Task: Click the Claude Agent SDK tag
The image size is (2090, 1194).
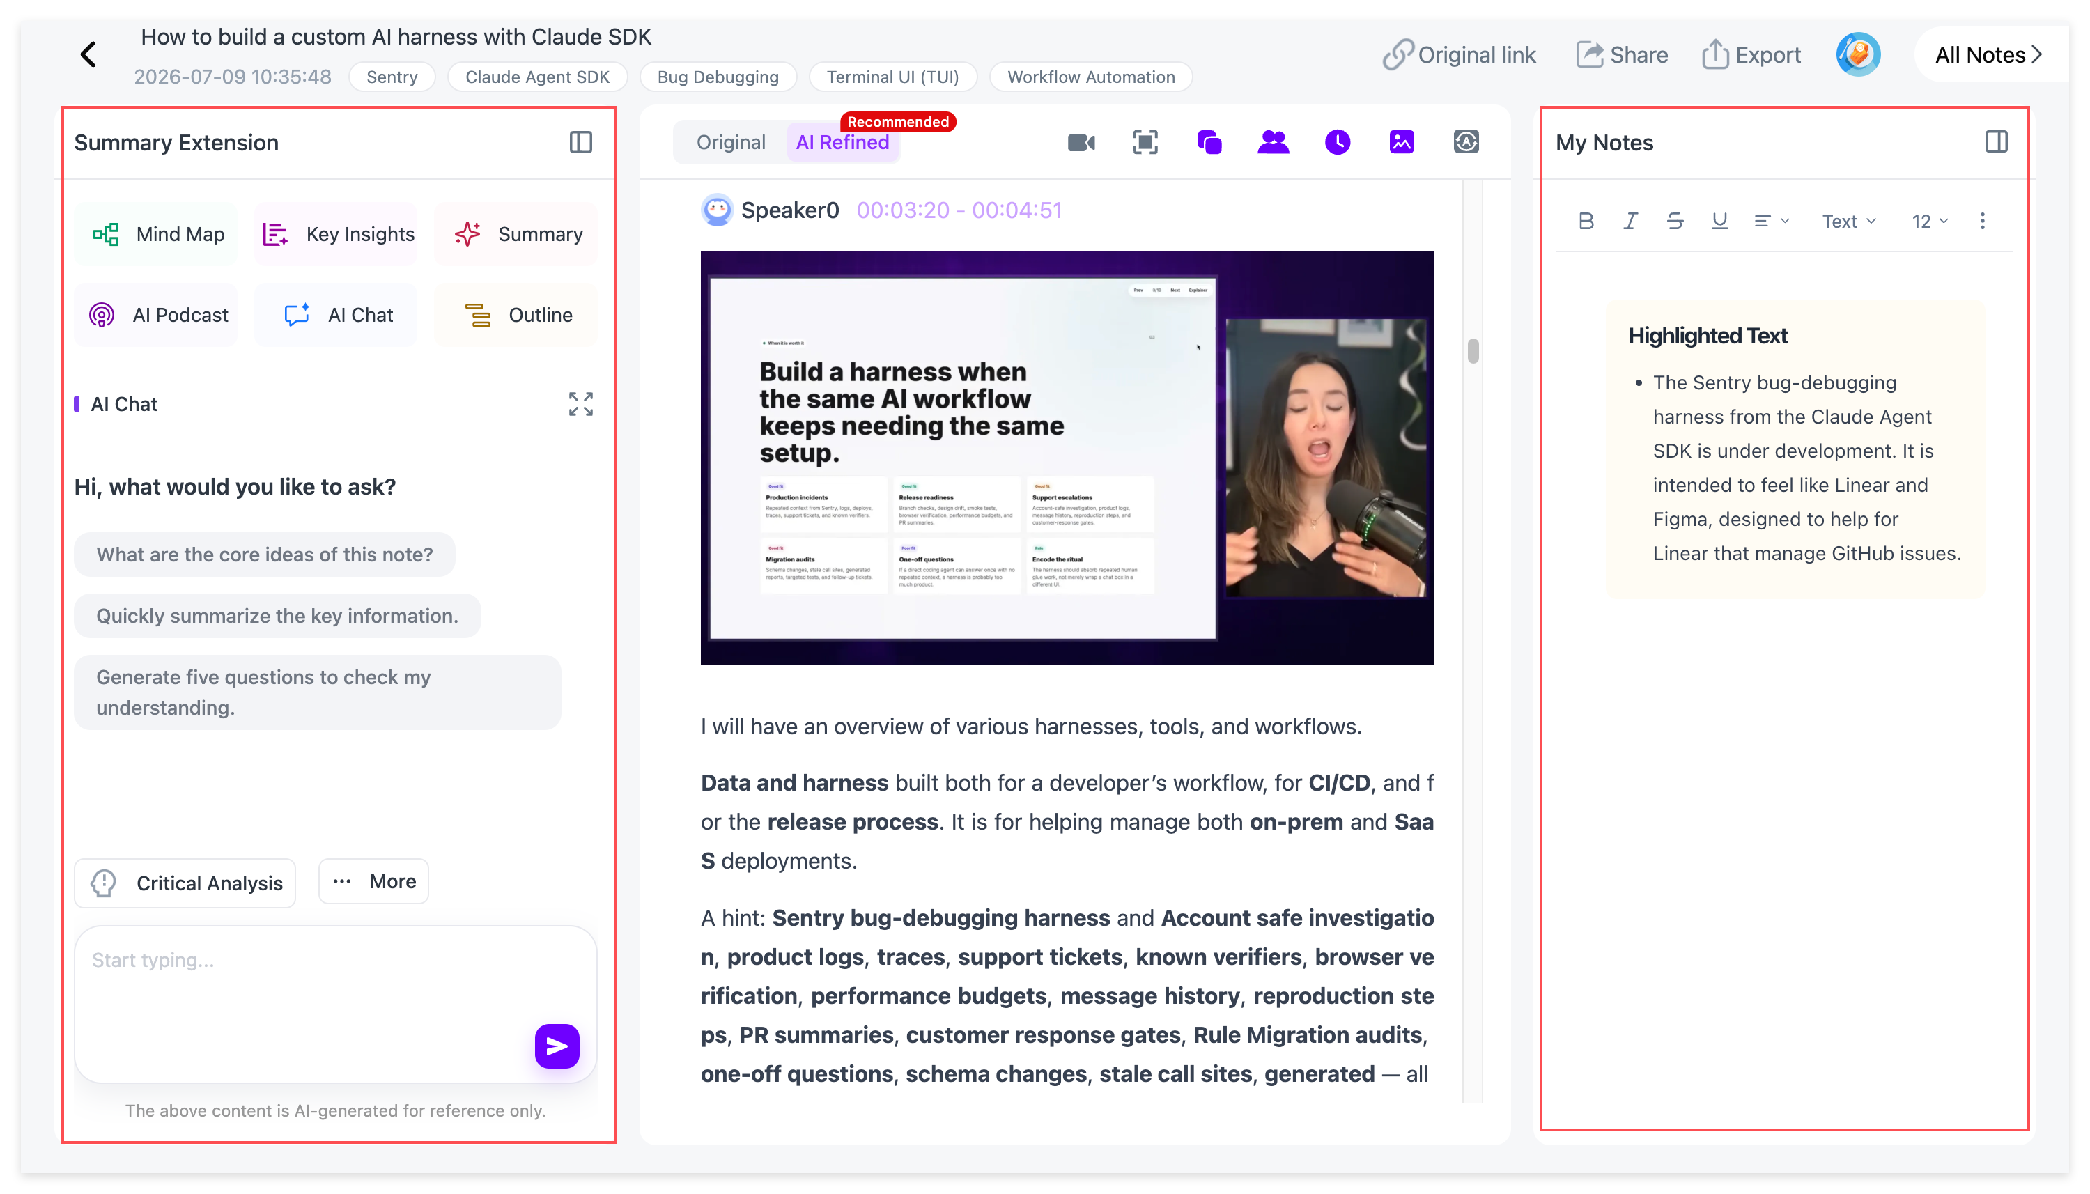Action: 537,77
